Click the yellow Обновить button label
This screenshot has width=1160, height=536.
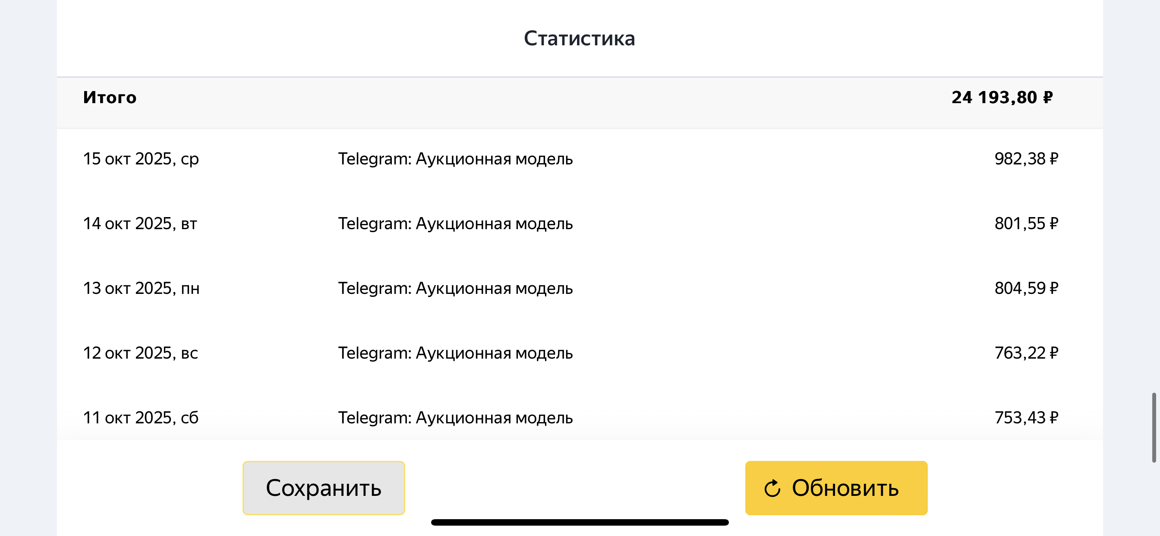click(845, 488)
